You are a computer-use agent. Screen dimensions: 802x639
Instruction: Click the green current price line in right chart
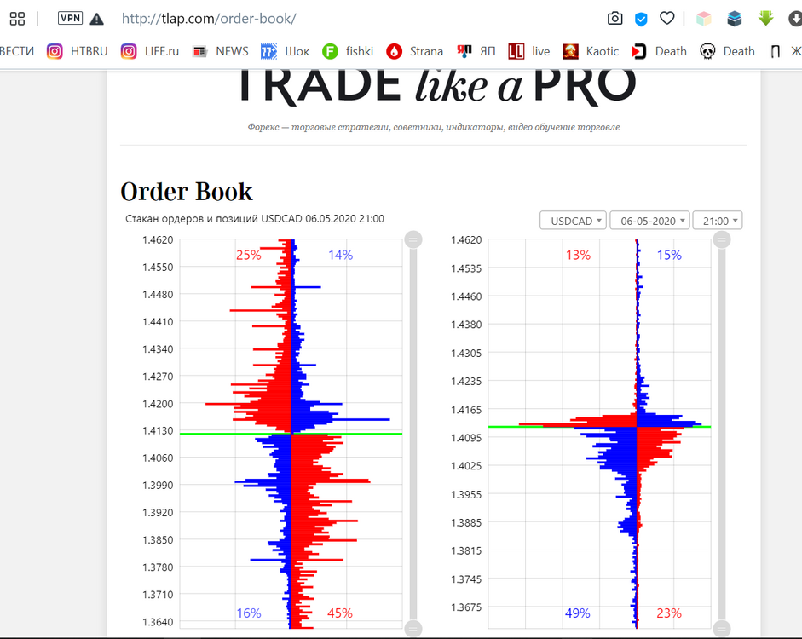click(599, 426)
